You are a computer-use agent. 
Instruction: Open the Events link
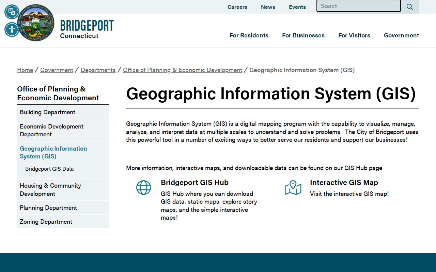[x=297, y=7]
